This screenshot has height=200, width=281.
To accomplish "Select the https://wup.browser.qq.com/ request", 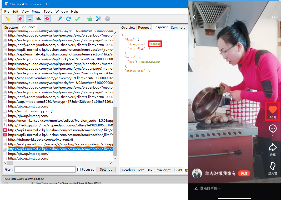I will click(x=30, y=111).
